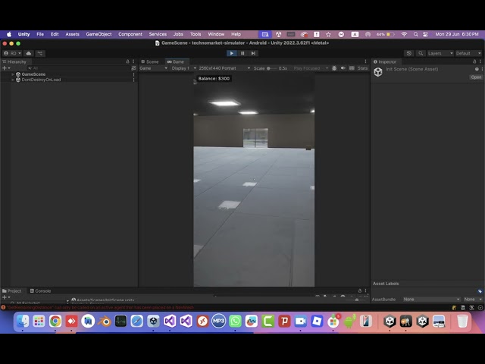Viewport: 485px width, 364px height.
Task: Pause the running game
Action: (242, 53)
